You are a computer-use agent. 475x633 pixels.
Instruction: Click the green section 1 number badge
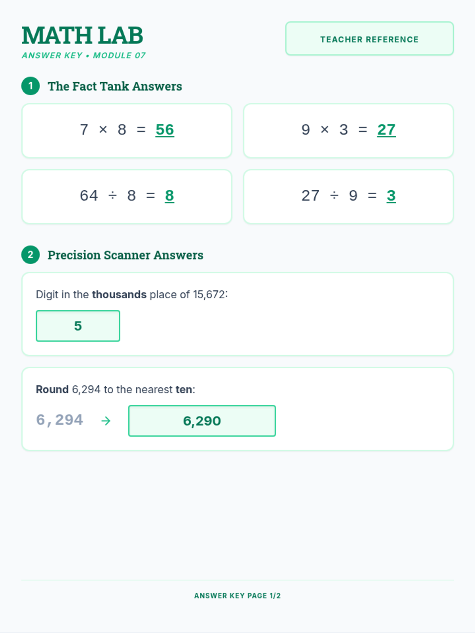point(30,86)
